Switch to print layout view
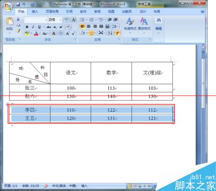Image resolution: width=216 pixels, height=191 pixels. 130,186
